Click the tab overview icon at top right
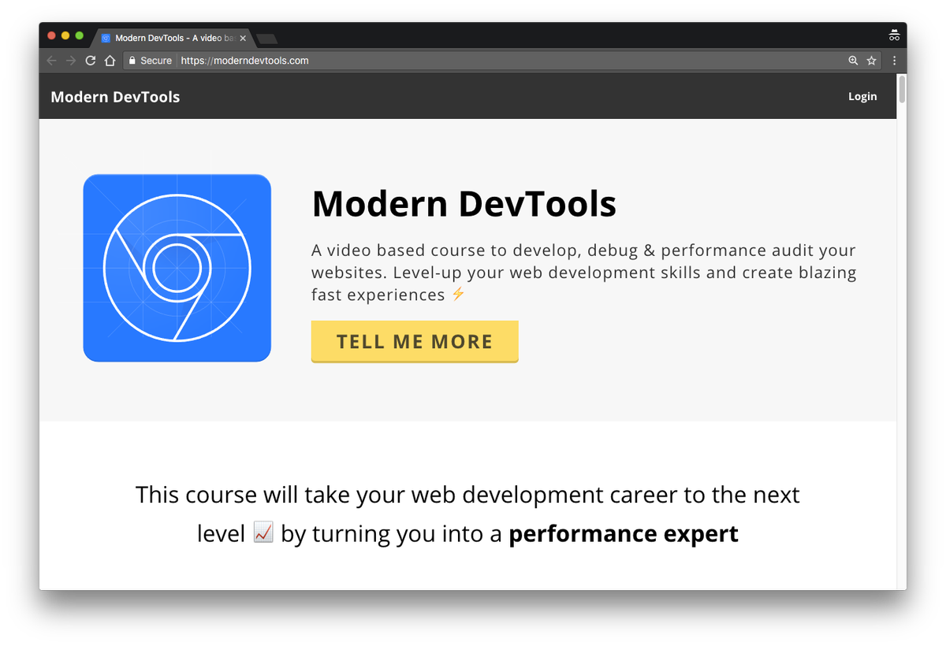Image resolution: width=946 pixels, height=646 pixels. [x=894, y=35]
